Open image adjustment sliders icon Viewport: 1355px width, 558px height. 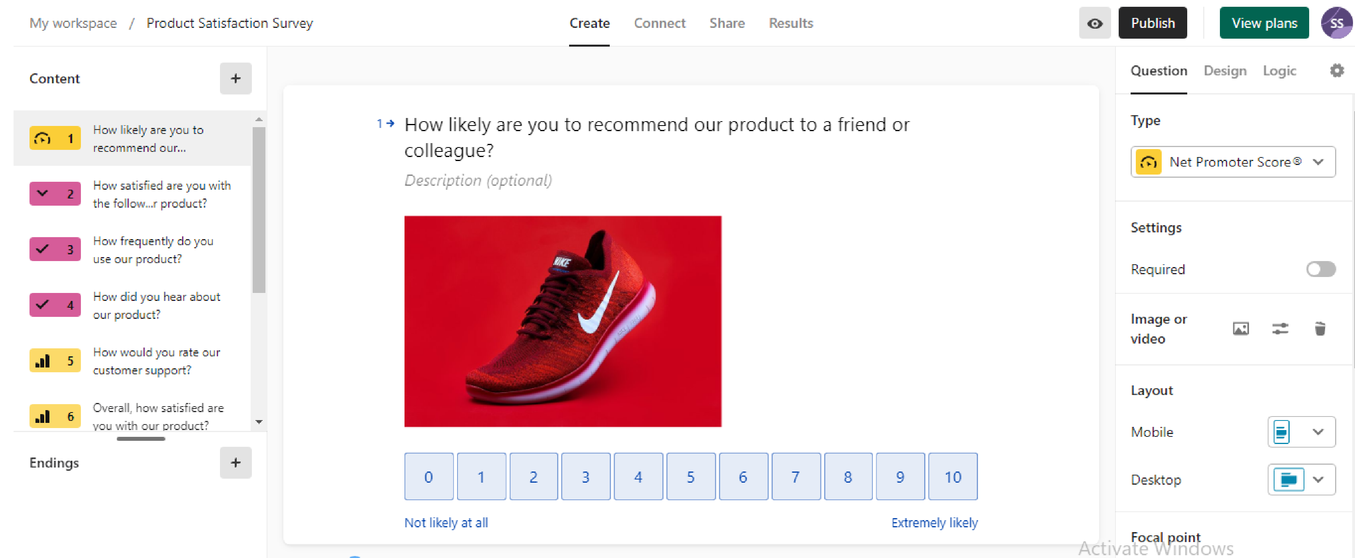[1280, 329]
